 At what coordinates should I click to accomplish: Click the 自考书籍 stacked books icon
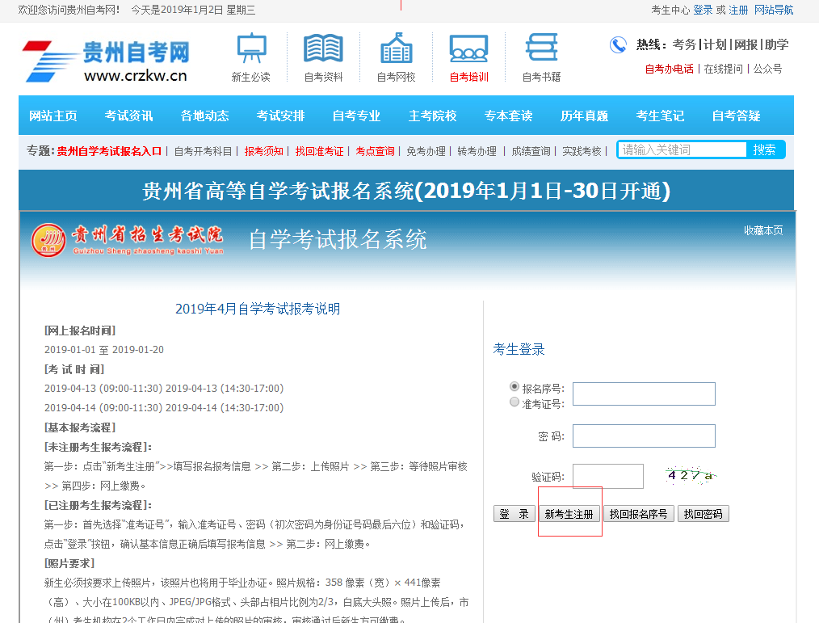(x=541, y=48)
